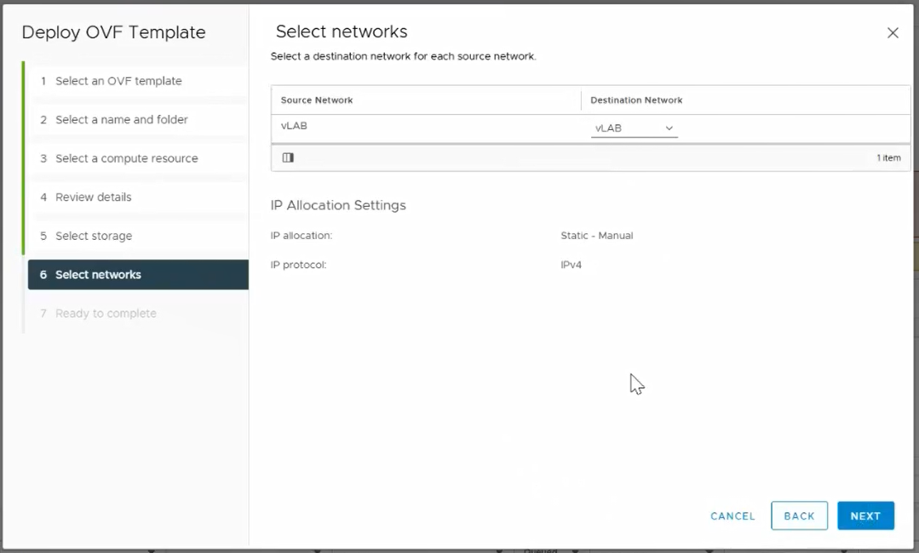Select the active step 6 Select networks

point(98,275)
